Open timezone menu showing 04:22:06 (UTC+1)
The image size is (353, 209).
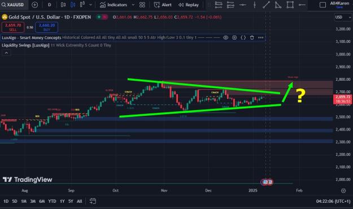tap(333, 201)
